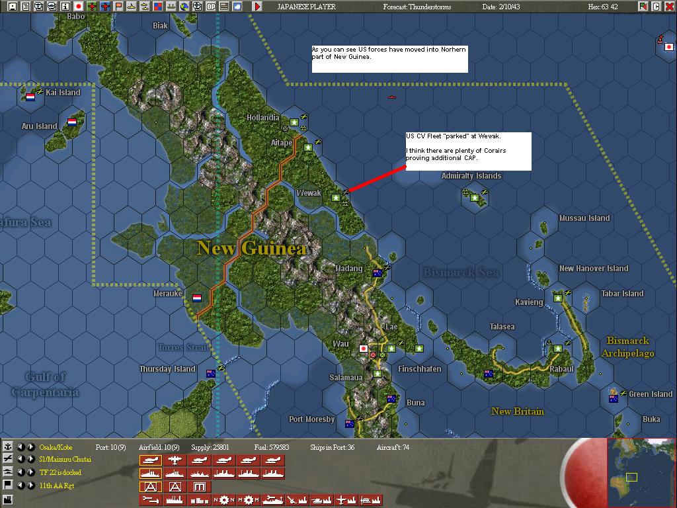This screenshot has height=508, width=677.
Task: Click the 'Supply: 25801' value
Action: 210,448
